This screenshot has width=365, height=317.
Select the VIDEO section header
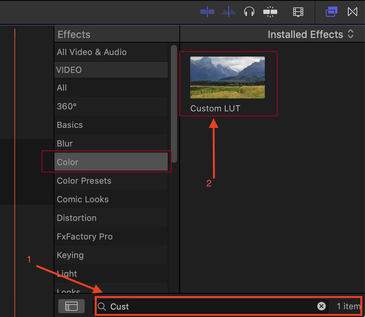click(111, 70)
